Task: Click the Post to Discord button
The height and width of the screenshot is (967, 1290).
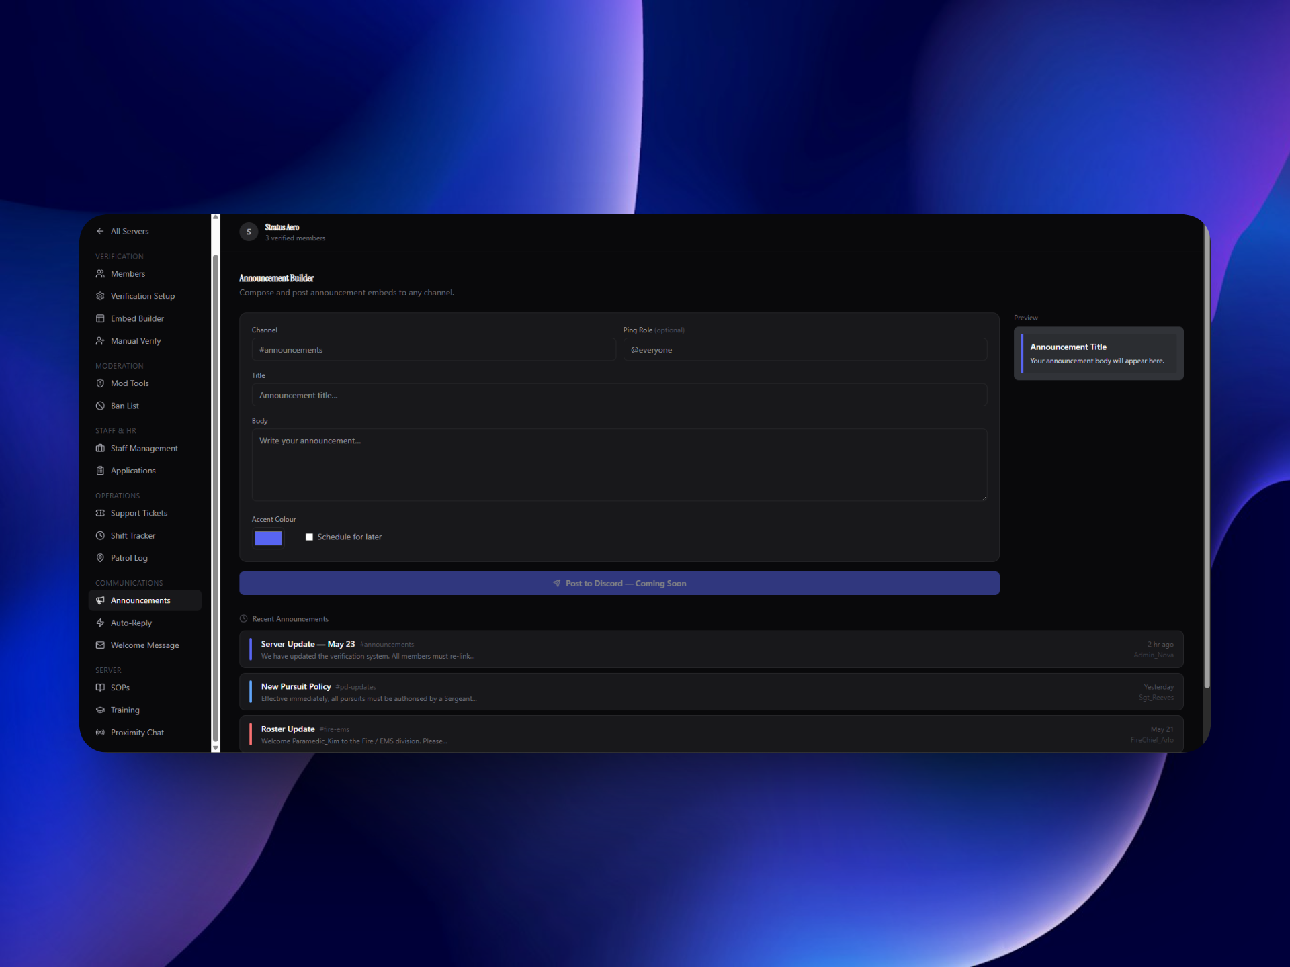Action: [619, 584]
